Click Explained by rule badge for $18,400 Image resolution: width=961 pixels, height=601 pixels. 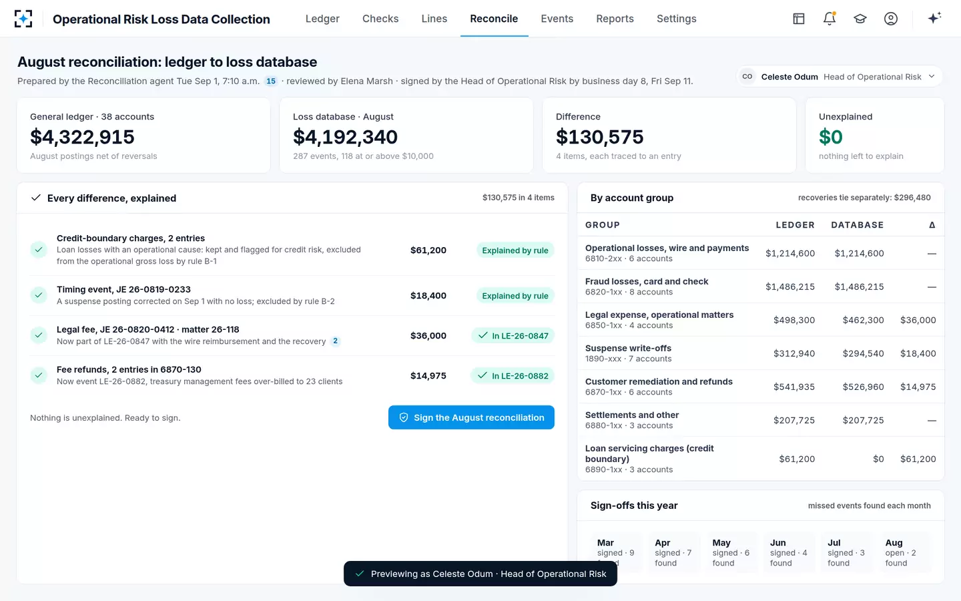[515, 296]
